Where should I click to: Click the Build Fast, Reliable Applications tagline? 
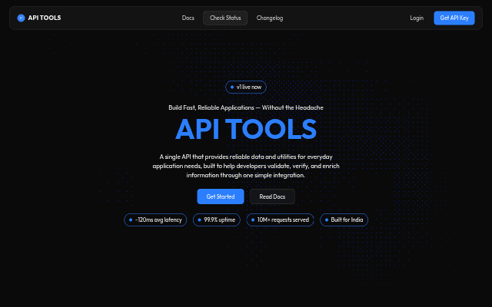pyautogui.click(x=246, y=107)
